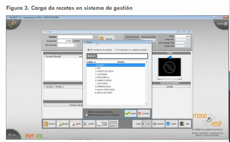
Task: Click the Quitar toolbar button
Action: [x=76, y=124]
